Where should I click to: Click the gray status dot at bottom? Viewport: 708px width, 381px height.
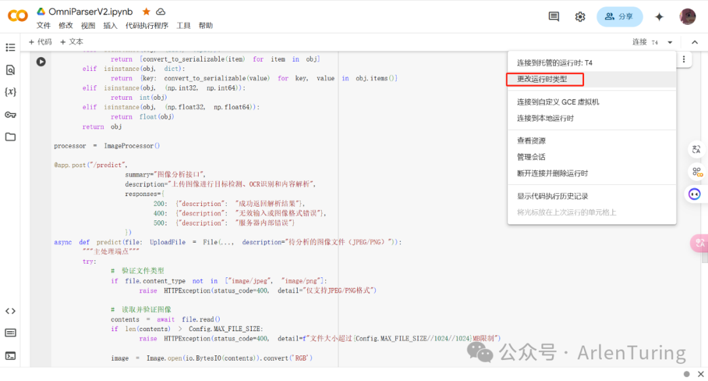pos(686,374)
